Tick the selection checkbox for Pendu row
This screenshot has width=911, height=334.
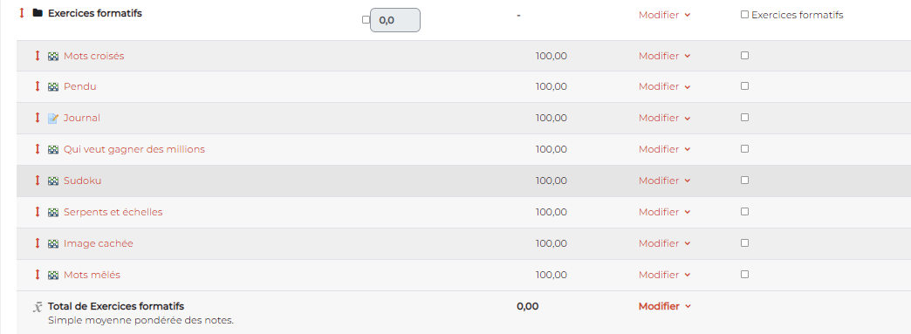tap(745, 86)
